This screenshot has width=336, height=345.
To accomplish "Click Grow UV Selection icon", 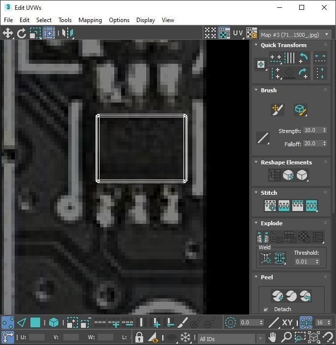I will pyautogui.click(x=72, y=322).
